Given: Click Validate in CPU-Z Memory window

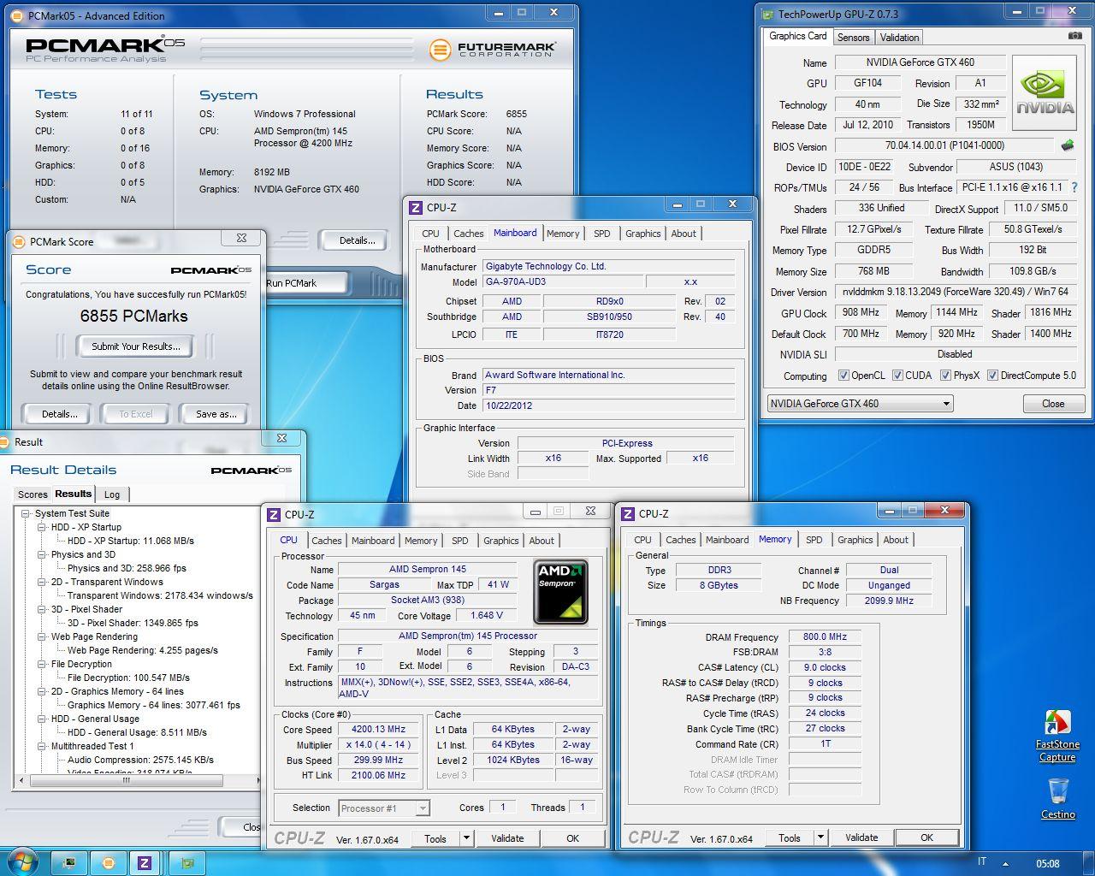Looking at the screenshot, I should point(861,838).
